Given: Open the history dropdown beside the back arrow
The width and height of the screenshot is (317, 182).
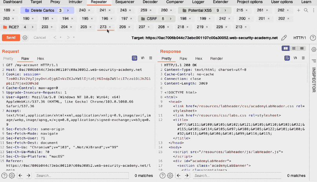Looking at the screenshot, I should tap(60, 37).
